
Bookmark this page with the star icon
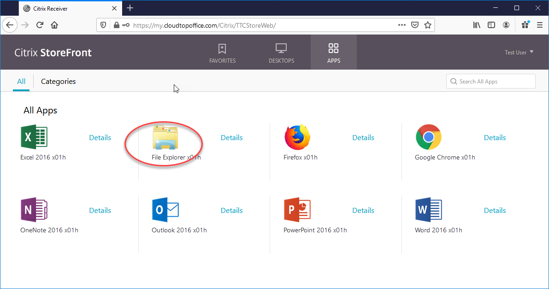[x=427, y=25]
